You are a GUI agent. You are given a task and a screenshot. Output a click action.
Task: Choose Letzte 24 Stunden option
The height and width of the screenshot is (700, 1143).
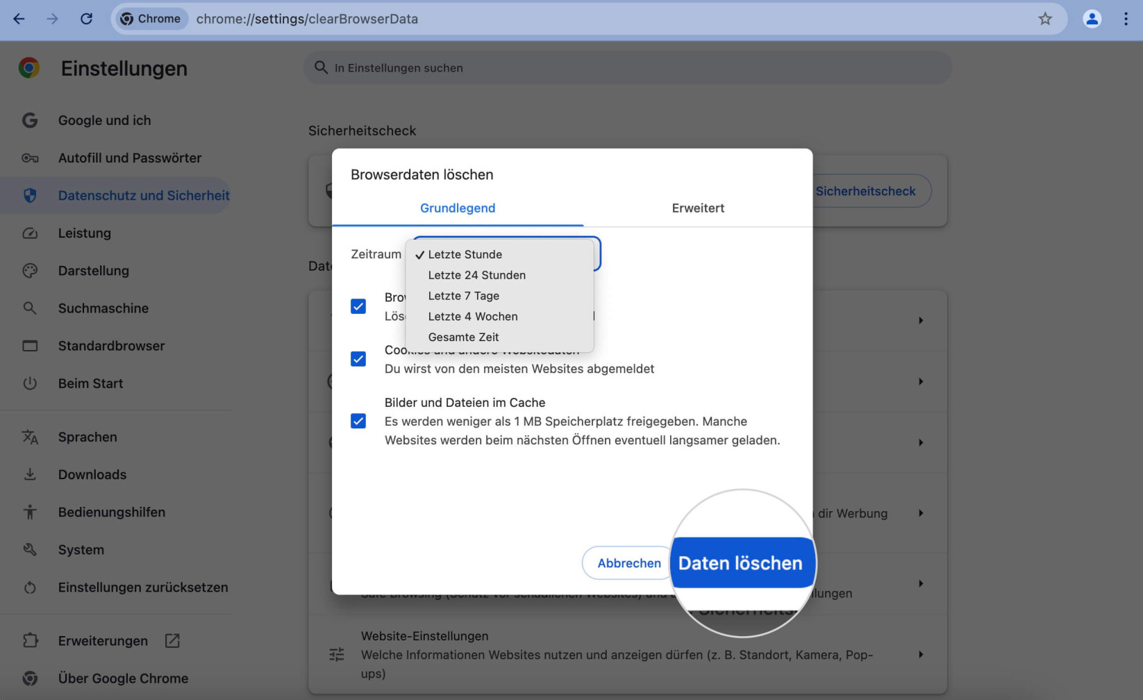pyautogui.click(x=501, y=275)
